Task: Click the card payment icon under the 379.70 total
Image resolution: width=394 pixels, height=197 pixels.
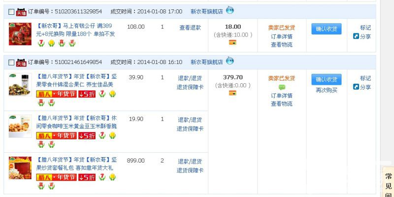Action: tap(233, 93)
